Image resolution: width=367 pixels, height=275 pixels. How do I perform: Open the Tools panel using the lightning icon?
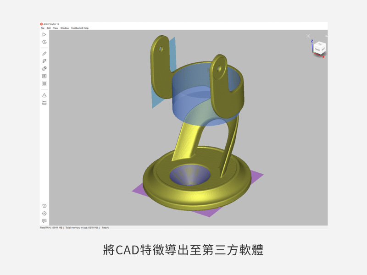click(x=44, y=60)
